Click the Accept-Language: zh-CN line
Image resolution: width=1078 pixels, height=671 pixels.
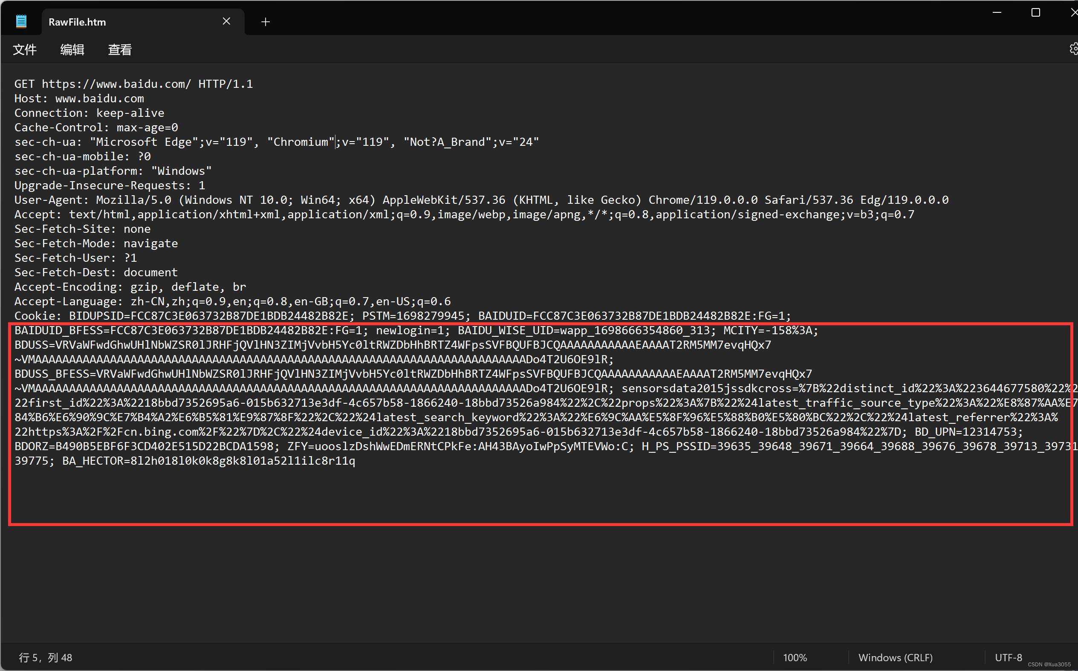(232, 301)
